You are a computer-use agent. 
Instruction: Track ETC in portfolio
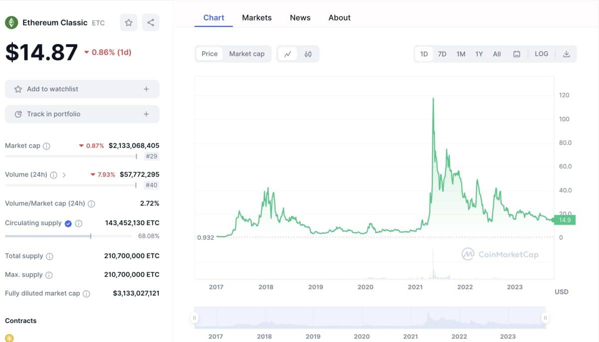point(82,114)
